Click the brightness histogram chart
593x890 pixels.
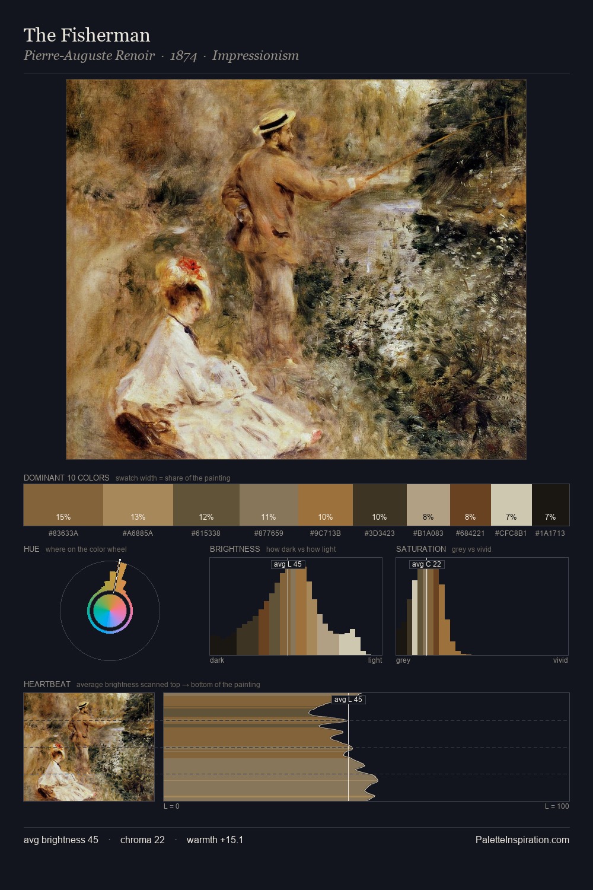(x=296, y=606)
